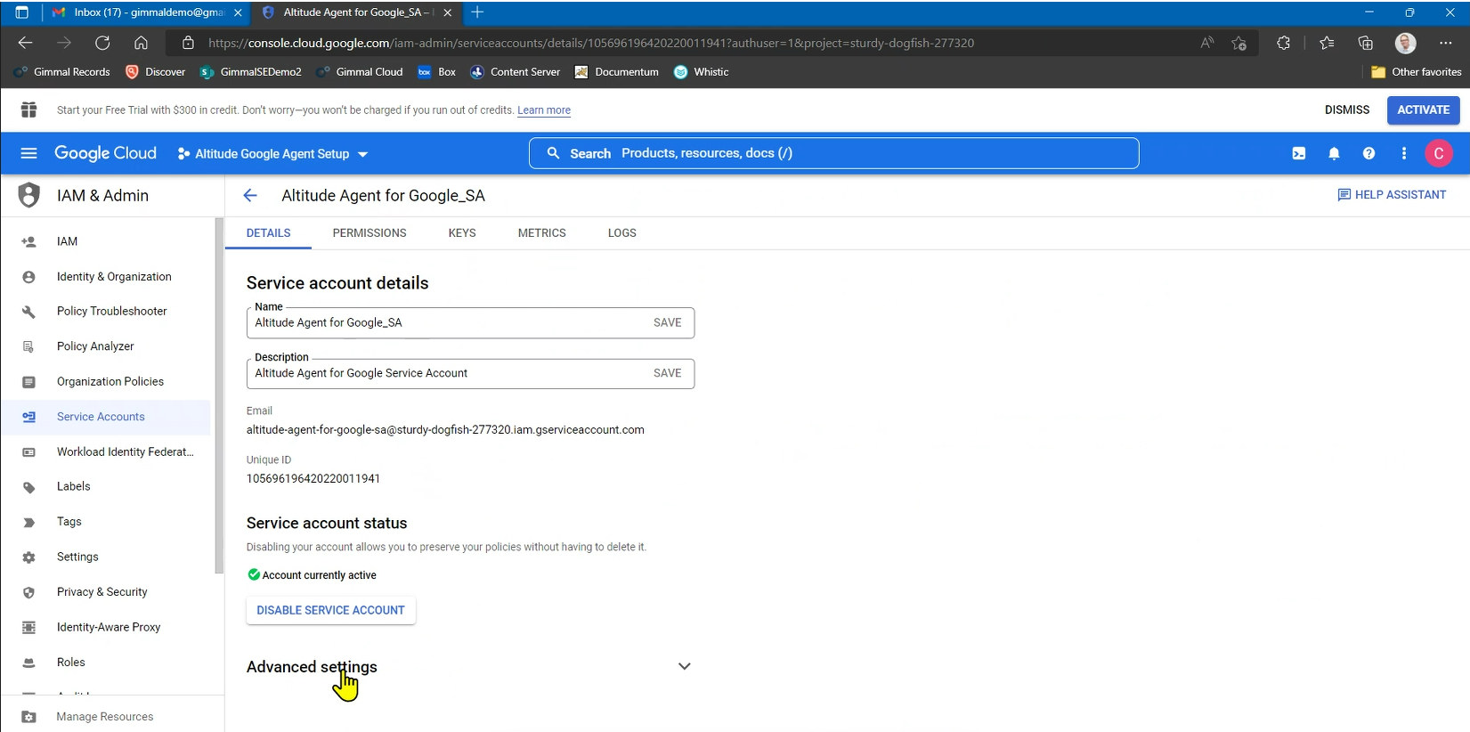This screenshot has width=1470, height=732.
Task: Open the three-dot settings menu in header
Action: [x=1404, y=153]
